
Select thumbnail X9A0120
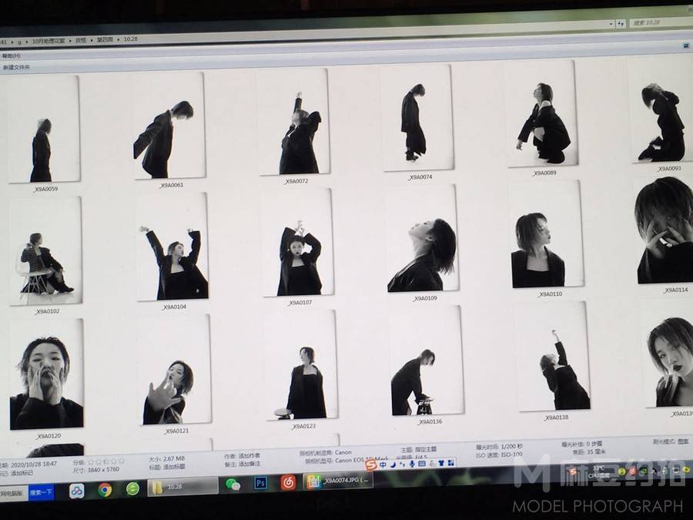point(47,374)
